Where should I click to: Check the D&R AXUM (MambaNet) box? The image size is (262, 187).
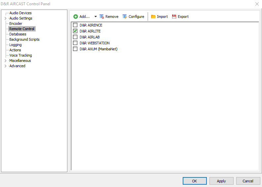(75, 49)
